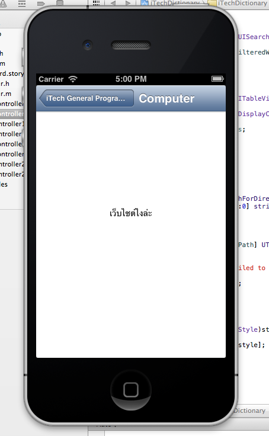Select the 'les' row in file navigator
269x436 pixels.
tap(4, 184)
